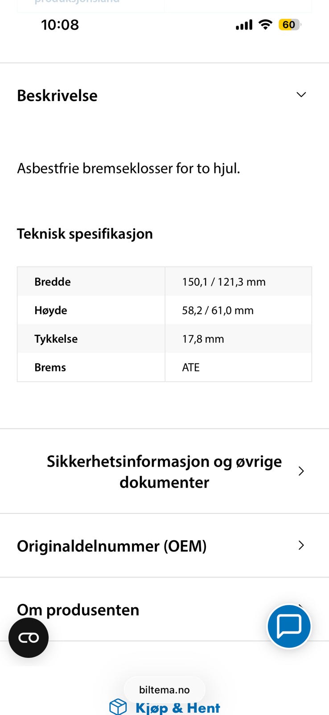Tap the Kjøp & Hent box icon

pyautogui.click(x=118, y=707)
